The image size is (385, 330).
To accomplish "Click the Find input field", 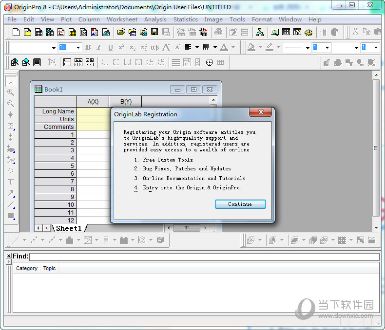I will pos(204,257).
